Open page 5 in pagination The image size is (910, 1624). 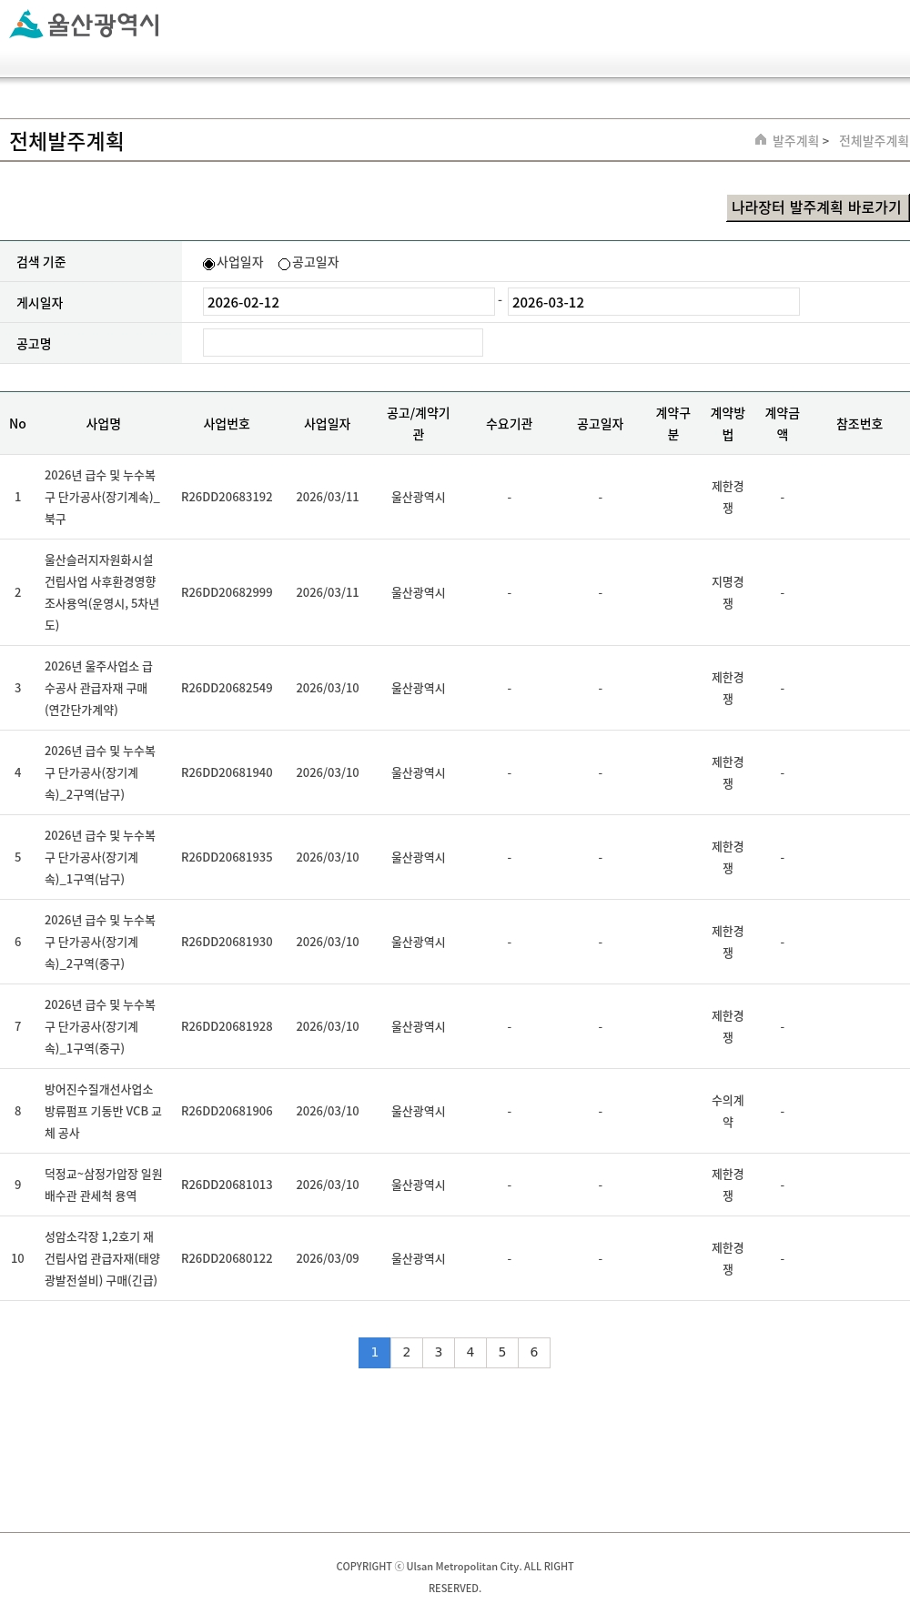point(502,1353)
